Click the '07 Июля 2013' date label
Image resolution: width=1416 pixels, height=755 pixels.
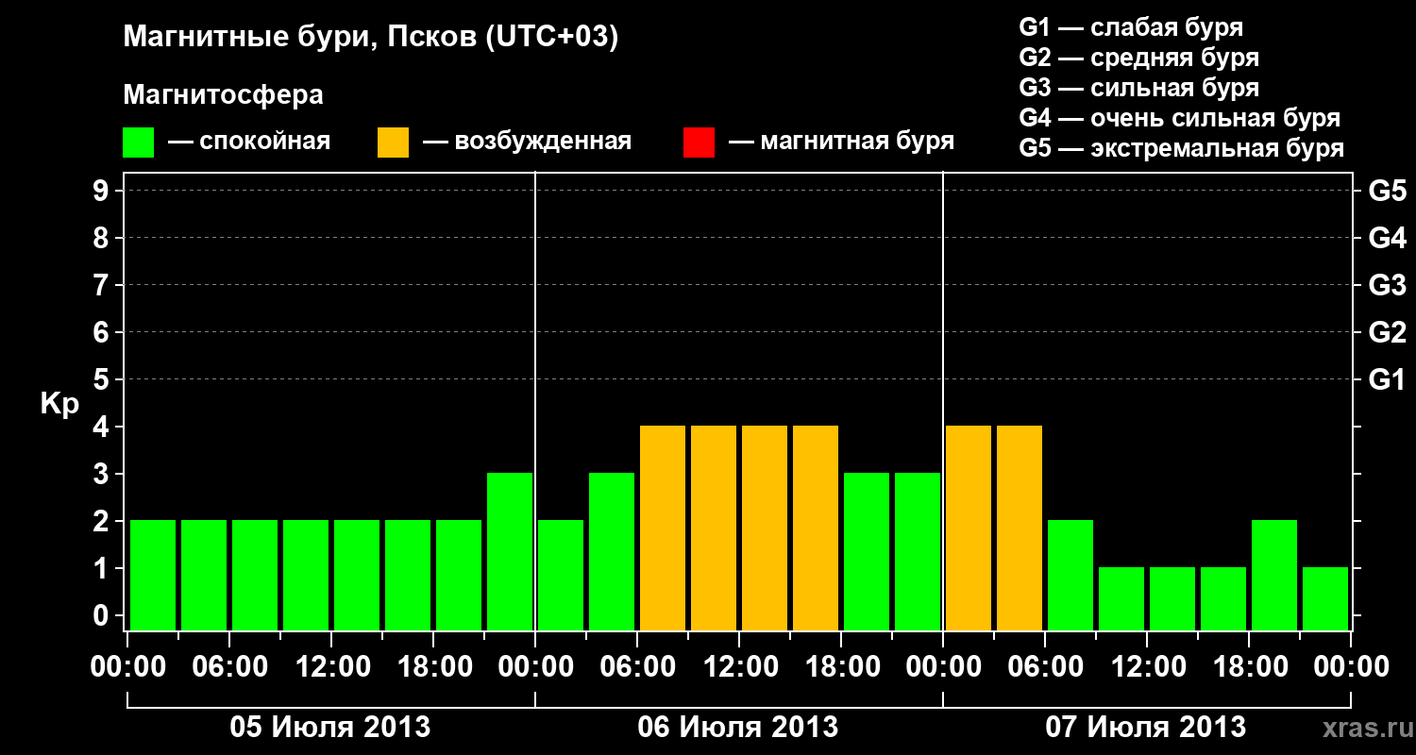[1146, 728]
